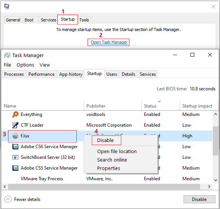This screenshot has width=220, height=209.
Task: Select the CTF Loader entry name
Action: pos(32,125)
